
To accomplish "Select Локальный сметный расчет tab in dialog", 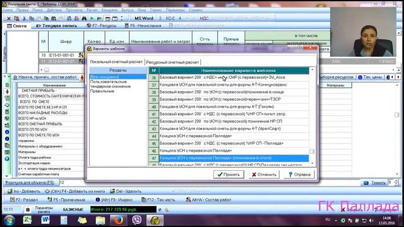I will pos(116,62).
